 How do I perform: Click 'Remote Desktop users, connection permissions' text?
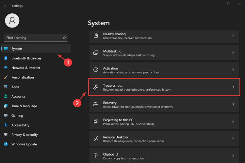(x=134, y=141)
